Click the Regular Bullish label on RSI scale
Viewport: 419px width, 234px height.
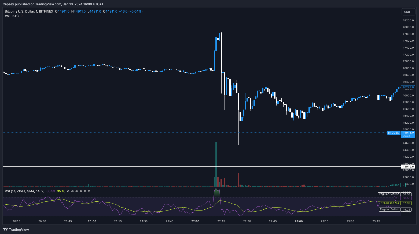point(389,209)
